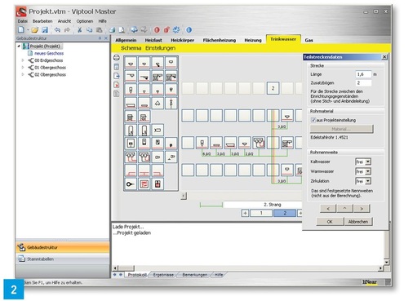The width and height of the screenshot is (413, 301).
Task: Click the ^ up navigation button
Action: coord(344,209)
